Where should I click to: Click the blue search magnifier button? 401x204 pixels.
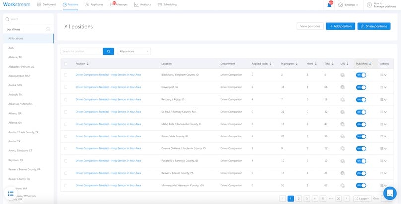[x=108, y=51]
